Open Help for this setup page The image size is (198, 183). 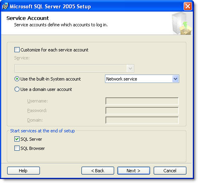click(24, 171)
